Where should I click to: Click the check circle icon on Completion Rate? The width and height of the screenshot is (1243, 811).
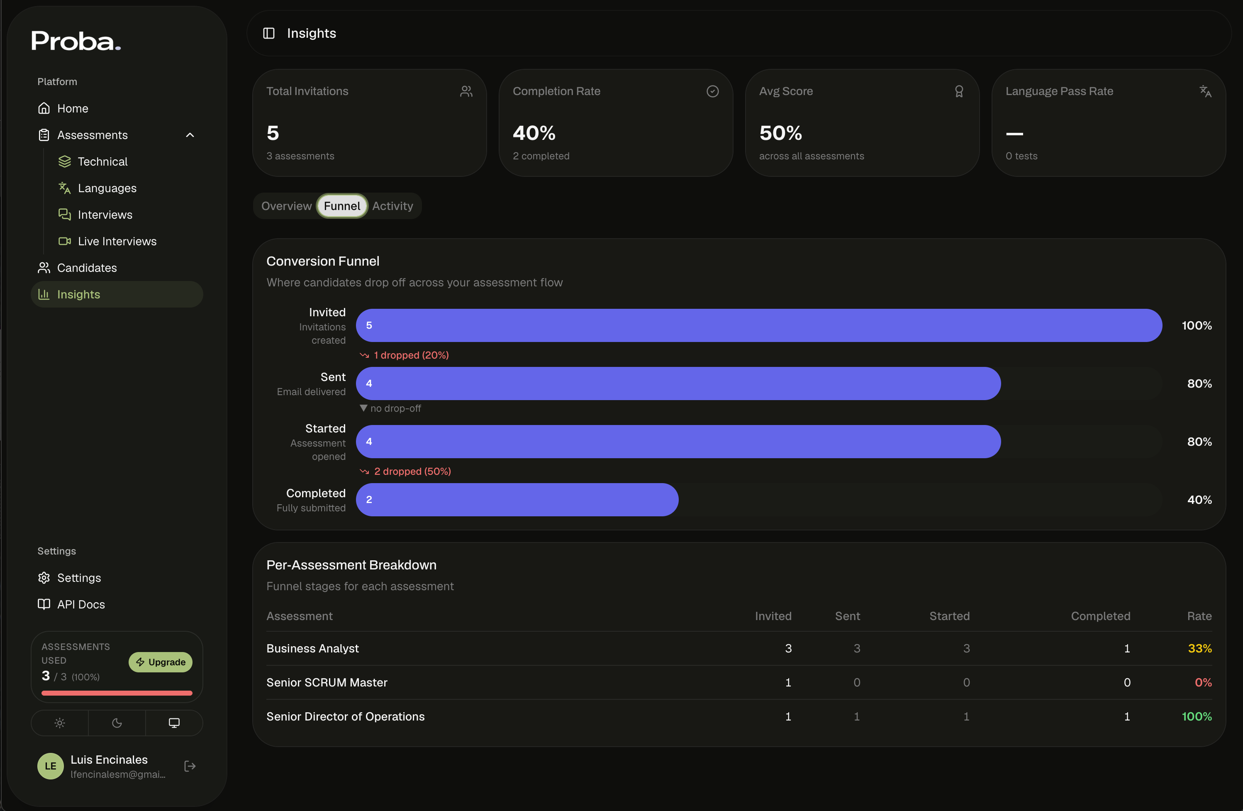click(712, 91)
